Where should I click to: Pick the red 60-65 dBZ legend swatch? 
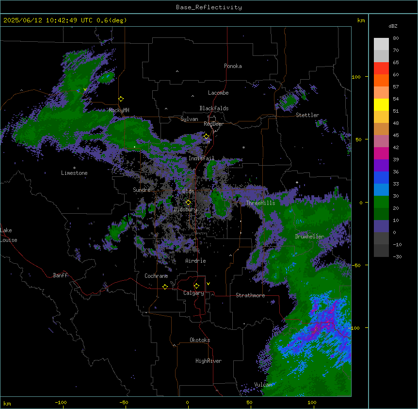[381, 68]
